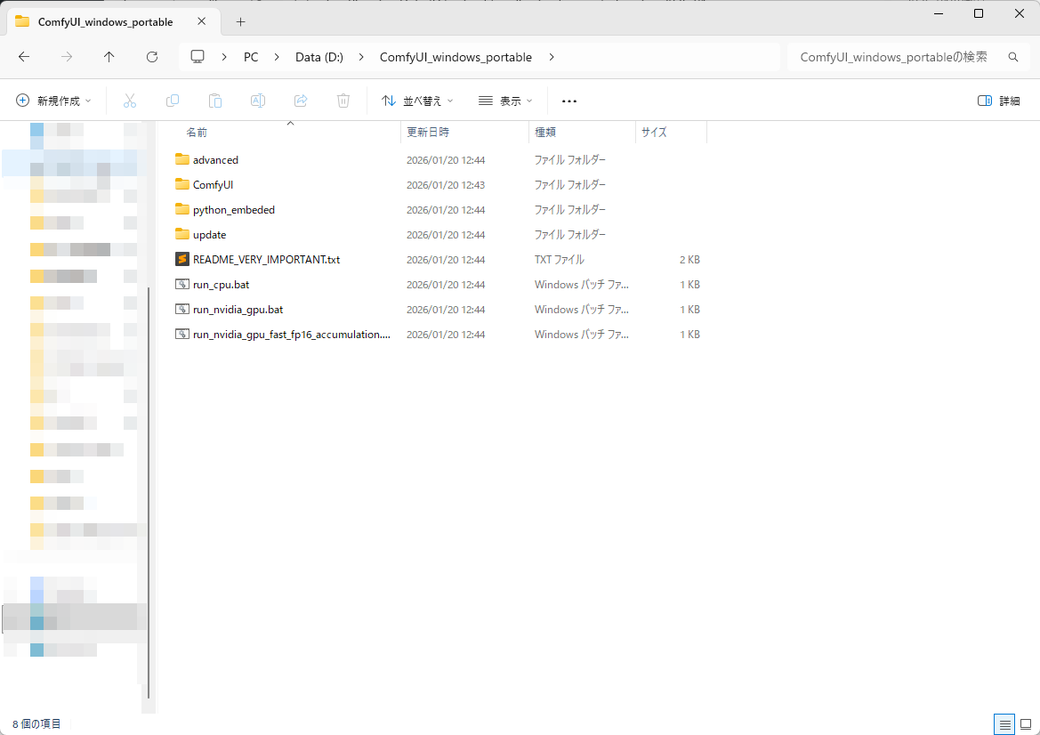1040x735 pixels.
Task: Click the ComfyUI_windows_portable breadcrumb
Action: [x=456, y=57]
